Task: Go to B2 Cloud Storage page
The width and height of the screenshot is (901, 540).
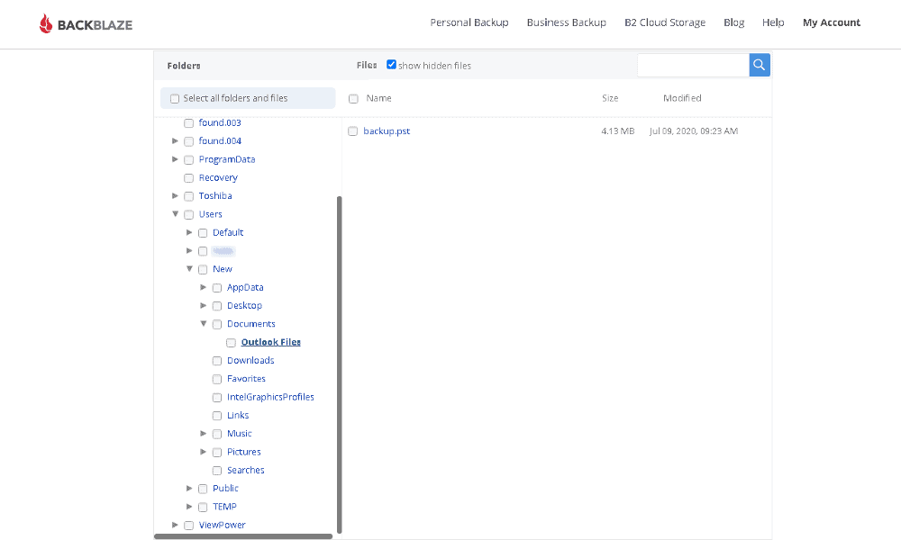Action: click(665, 22)
